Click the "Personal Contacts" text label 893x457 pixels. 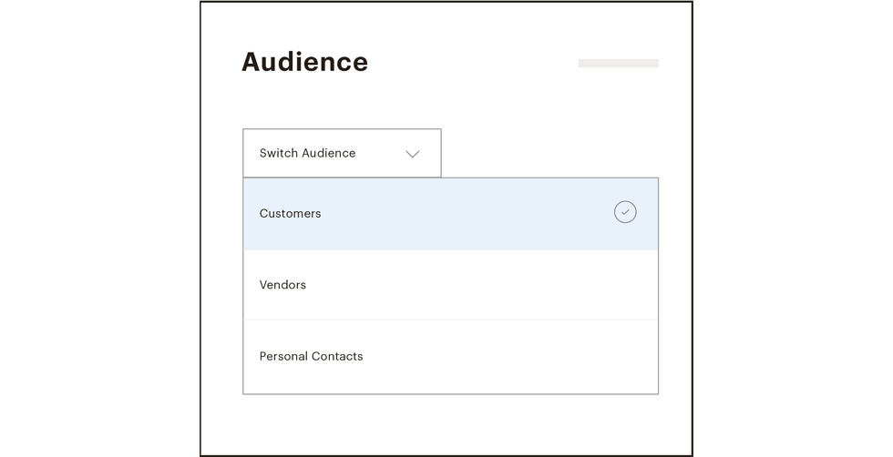[x=311, y=357]
